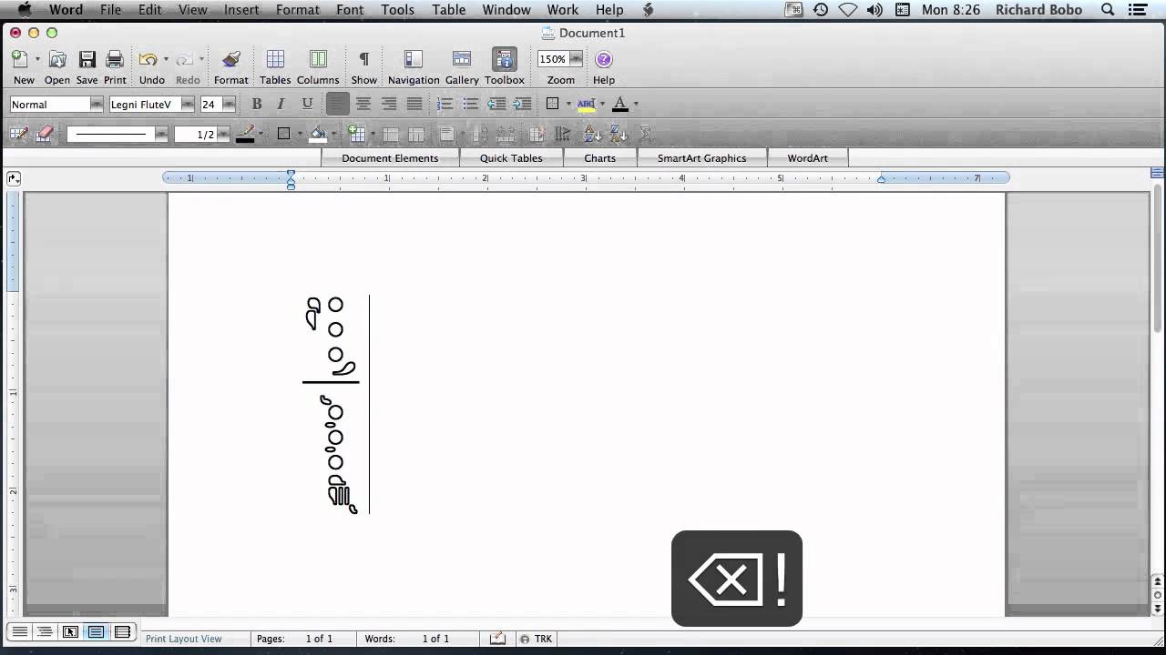The height and width of the screenshot is (655, 1166).
Task: Click the New document icon
Action: [20, 59]
